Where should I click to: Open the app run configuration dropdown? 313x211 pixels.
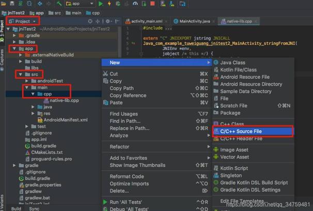point(80,4)
